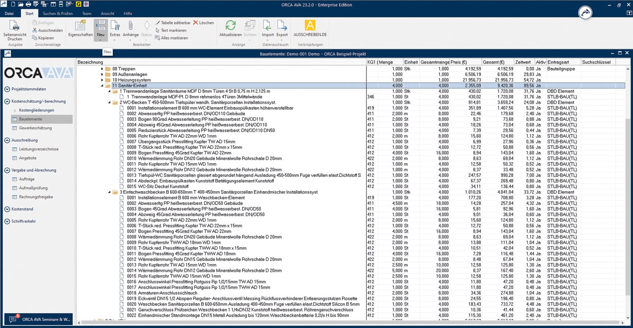The height and width of the screenshot is (328, 633).
Task: Click the red-blue circular icon in title bar
Action: (x=86, y=4)
